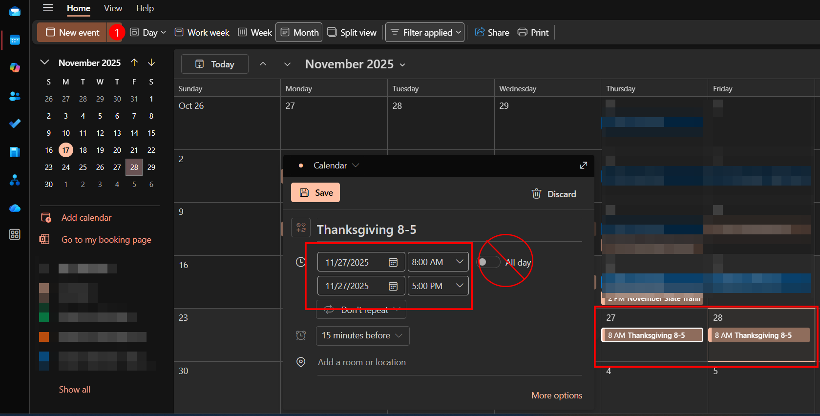Navigate to the next month with the down chevron
This screenshot has height=416, width=820.
click(x=287, y=64)
